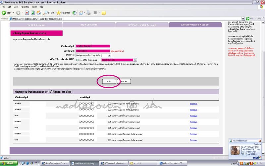
Task: Click the MSN Messenger contact avatar thumbnail
Action: pyautogui.click(x=235, y=150)
